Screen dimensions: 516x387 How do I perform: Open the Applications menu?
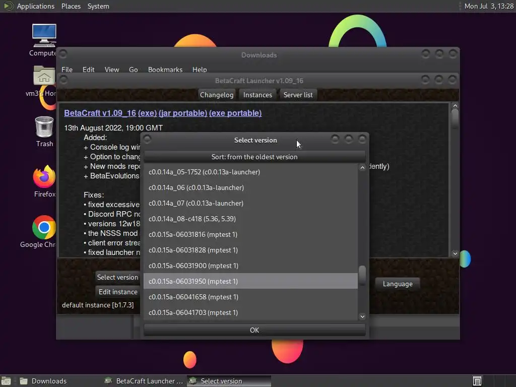click(36, 6)
